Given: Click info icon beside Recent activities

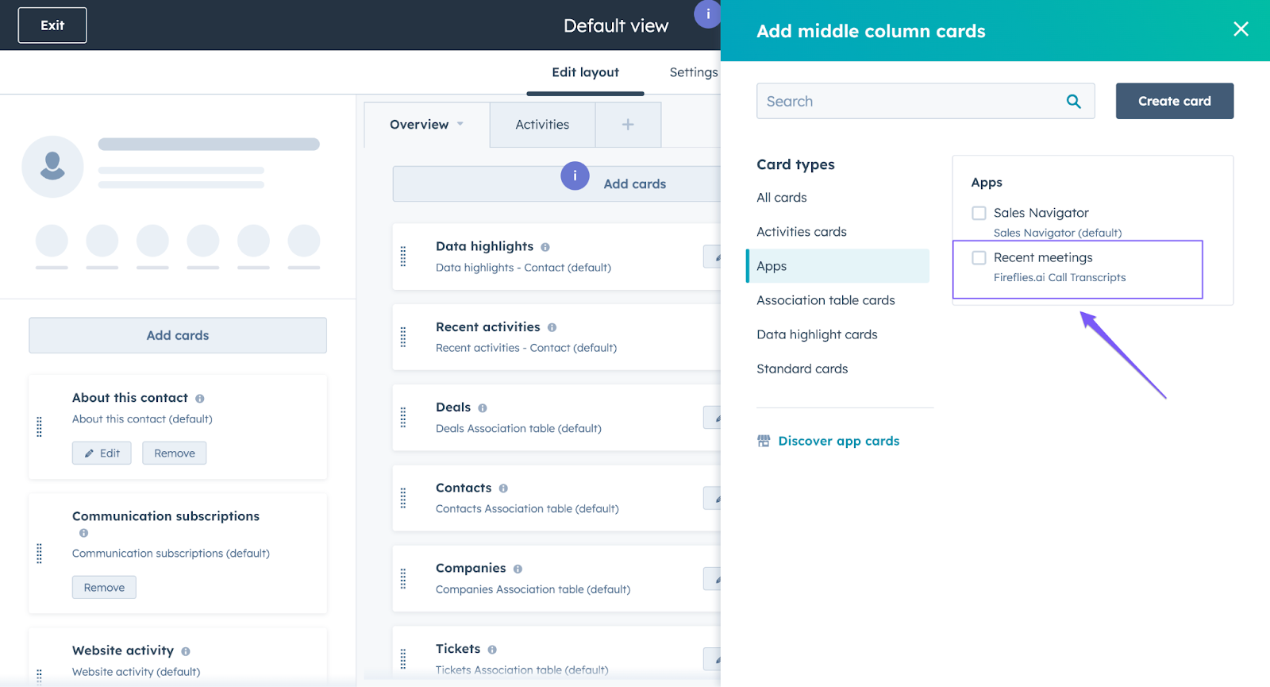Looking at the screenshot, I should click(552, 327).
